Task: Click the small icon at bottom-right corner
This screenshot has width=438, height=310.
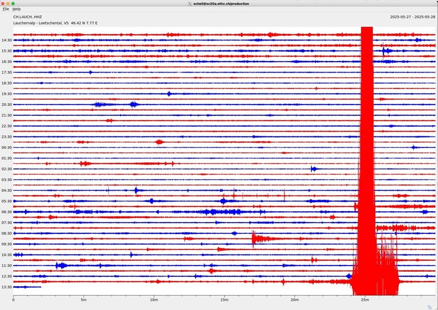Action: 429,307
